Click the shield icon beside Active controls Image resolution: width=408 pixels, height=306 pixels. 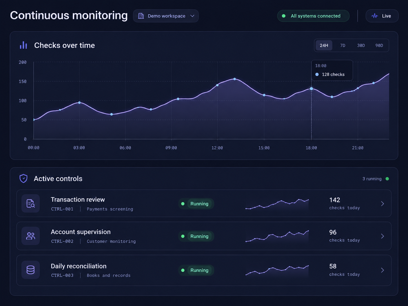pos(23,178)
